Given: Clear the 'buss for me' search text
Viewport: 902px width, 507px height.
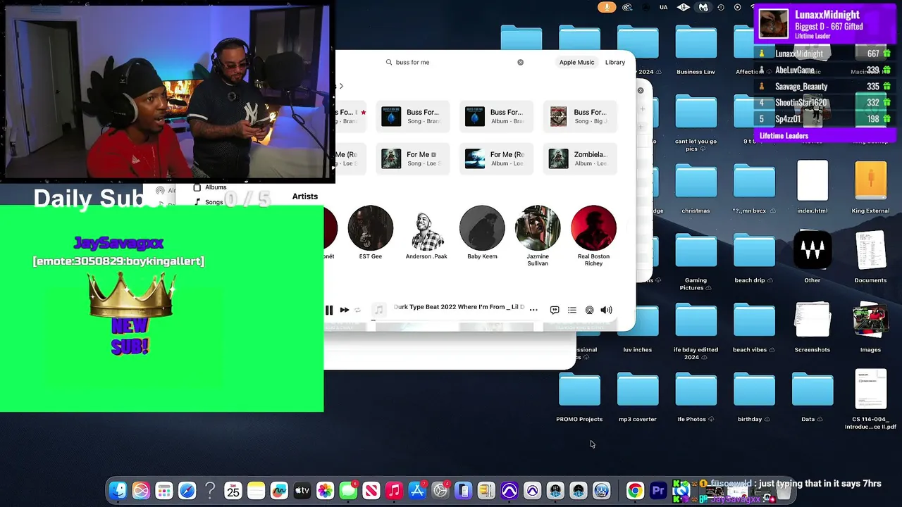Looking at the screenshot, I should pos(521,62).
